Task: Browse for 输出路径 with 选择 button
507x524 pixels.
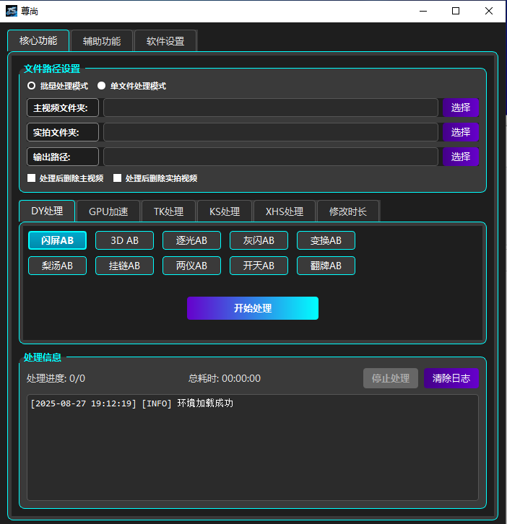Action: 461,157
